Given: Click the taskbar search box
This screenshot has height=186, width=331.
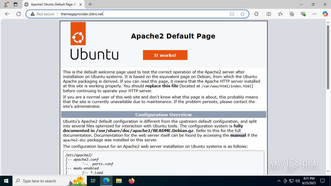Looking at the screenshot, I should 50,181.
